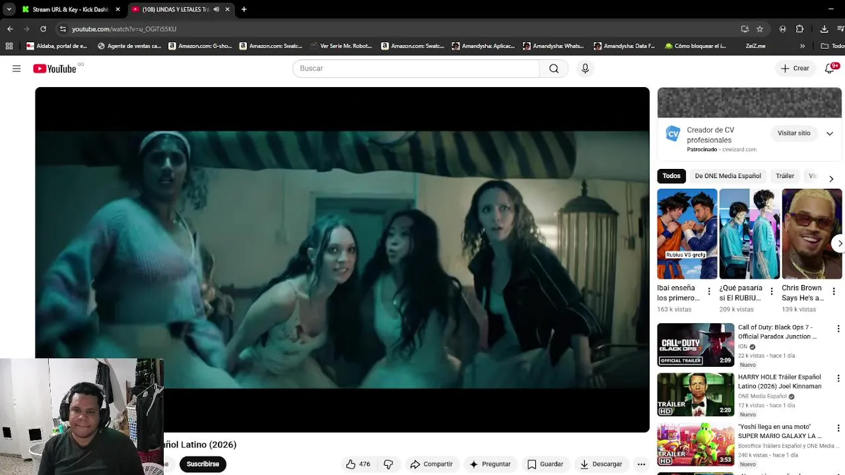Screen dimensions: 845x475
Task: Open options for Yoshi Super Mario trailer
Action: pyautogui.click(x=838, y=428)
